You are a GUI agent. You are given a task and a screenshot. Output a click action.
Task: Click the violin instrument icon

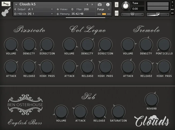[x=6, y=12]
